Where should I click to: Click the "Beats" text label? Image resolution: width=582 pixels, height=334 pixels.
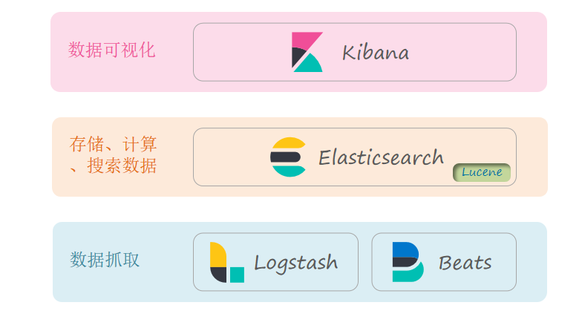point(465,263)
